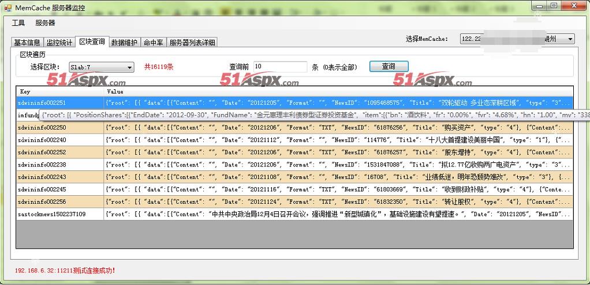Switch to the 监控统计 tab

tap(59, 43)
